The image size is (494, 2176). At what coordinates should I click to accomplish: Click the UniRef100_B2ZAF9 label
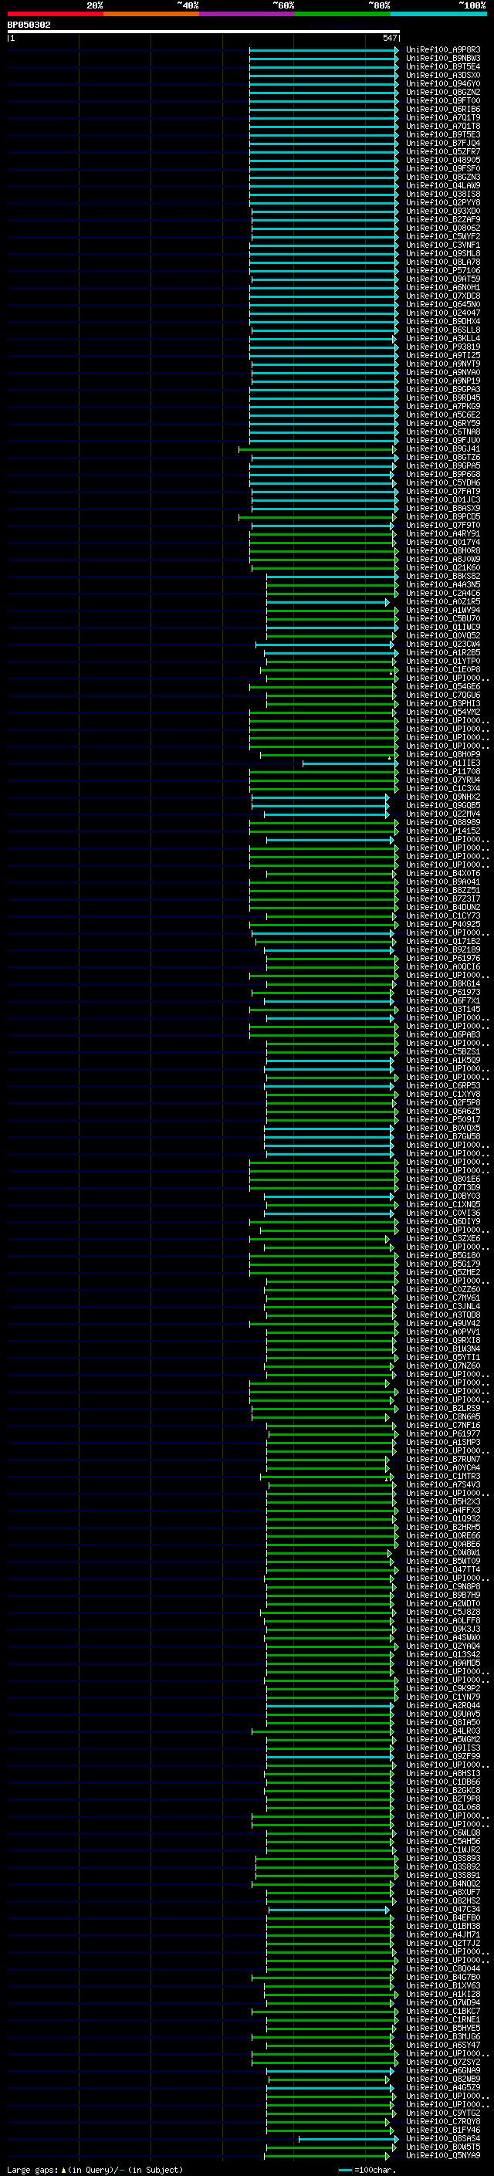pyautogui.click(x=442, y=220)
